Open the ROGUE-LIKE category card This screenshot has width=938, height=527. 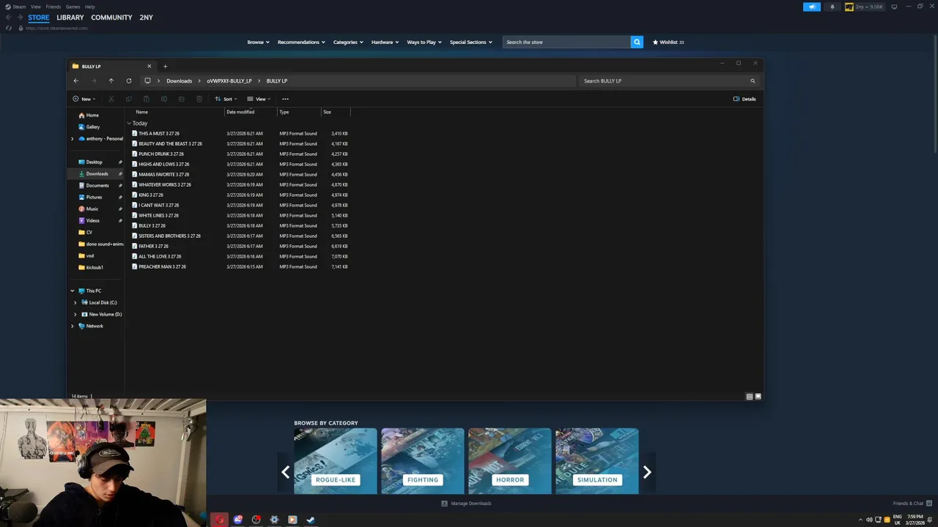[x=336, y=461]
